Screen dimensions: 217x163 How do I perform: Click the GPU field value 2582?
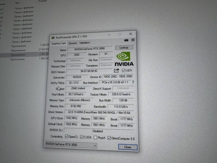76,55
